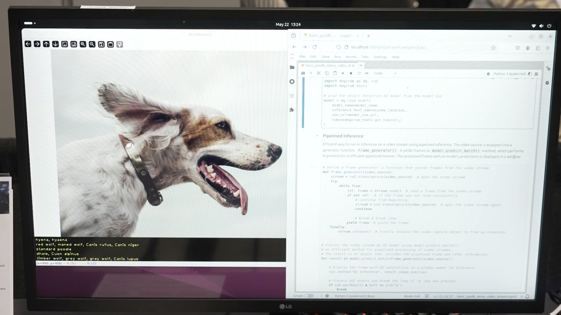
Task: Toggle the Simple mode switch in status bar
Action: coord(309,296)
